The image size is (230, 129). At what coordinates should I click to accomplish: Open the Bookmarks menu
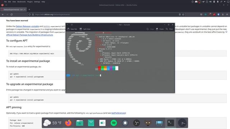(x=22, y=2)
